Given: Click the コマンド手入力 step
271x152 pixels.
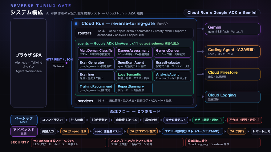Looking at the screenshot, I should click(52, 120).
